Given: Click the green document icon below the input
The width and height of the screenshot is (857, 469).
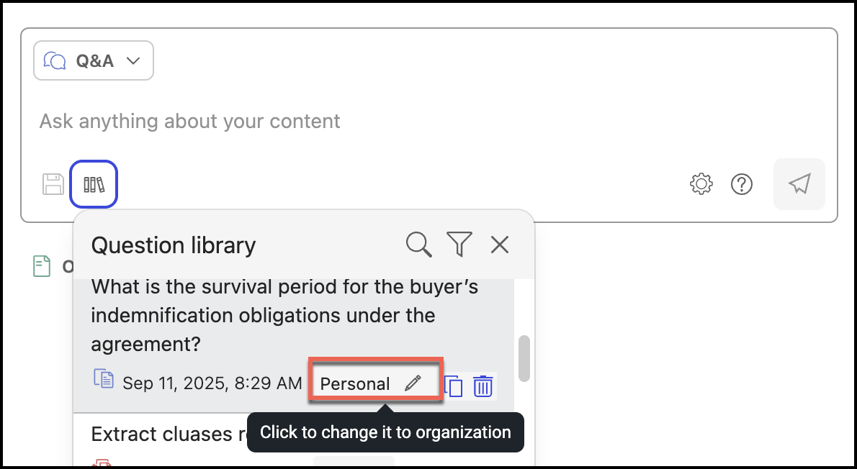Looking at the screenshot, I should (x=42, y=266).
